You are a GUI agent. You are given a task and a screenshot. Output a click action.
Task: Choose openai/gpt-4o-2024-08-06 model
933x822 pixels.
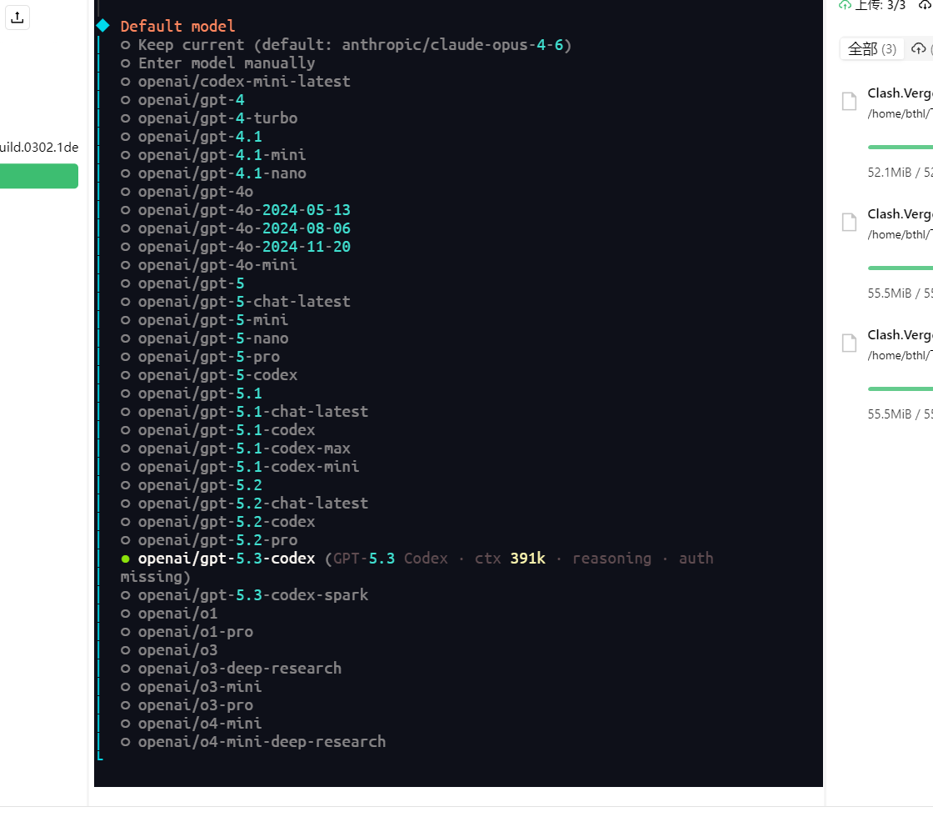point(236,228)
